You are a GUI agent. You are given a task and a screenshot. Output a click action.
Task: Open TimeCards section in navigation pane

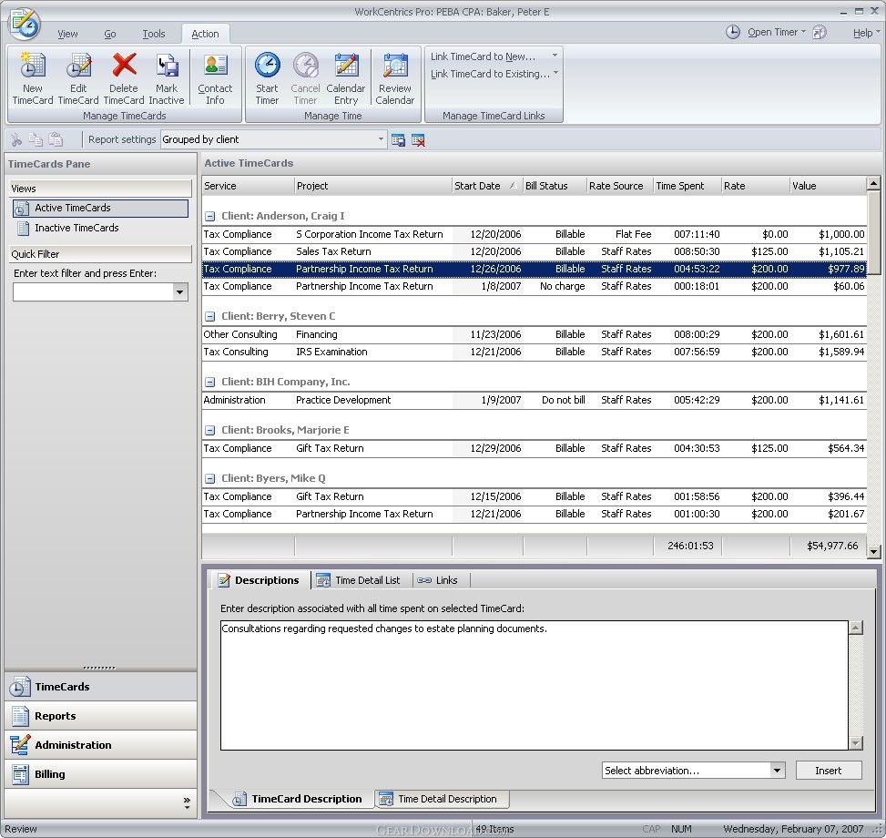pyautogui.click(x=100, y=687)
